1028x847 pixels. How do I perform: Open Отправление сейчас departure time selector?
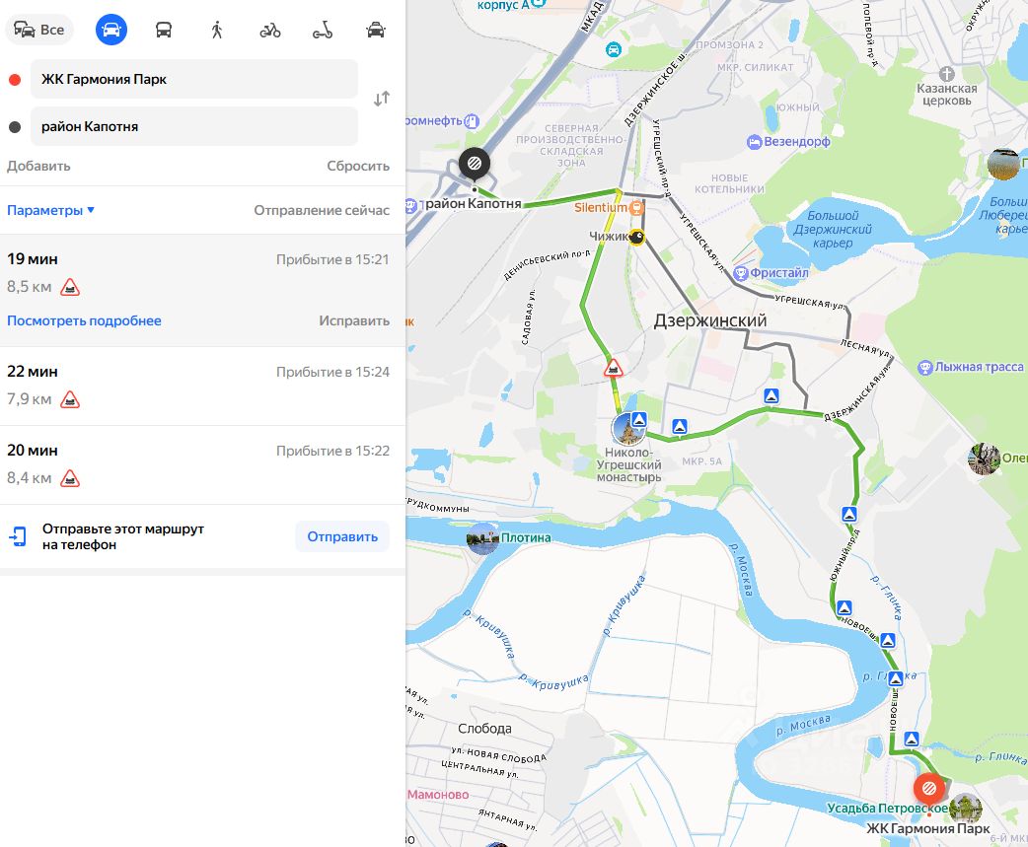[322, 210]
